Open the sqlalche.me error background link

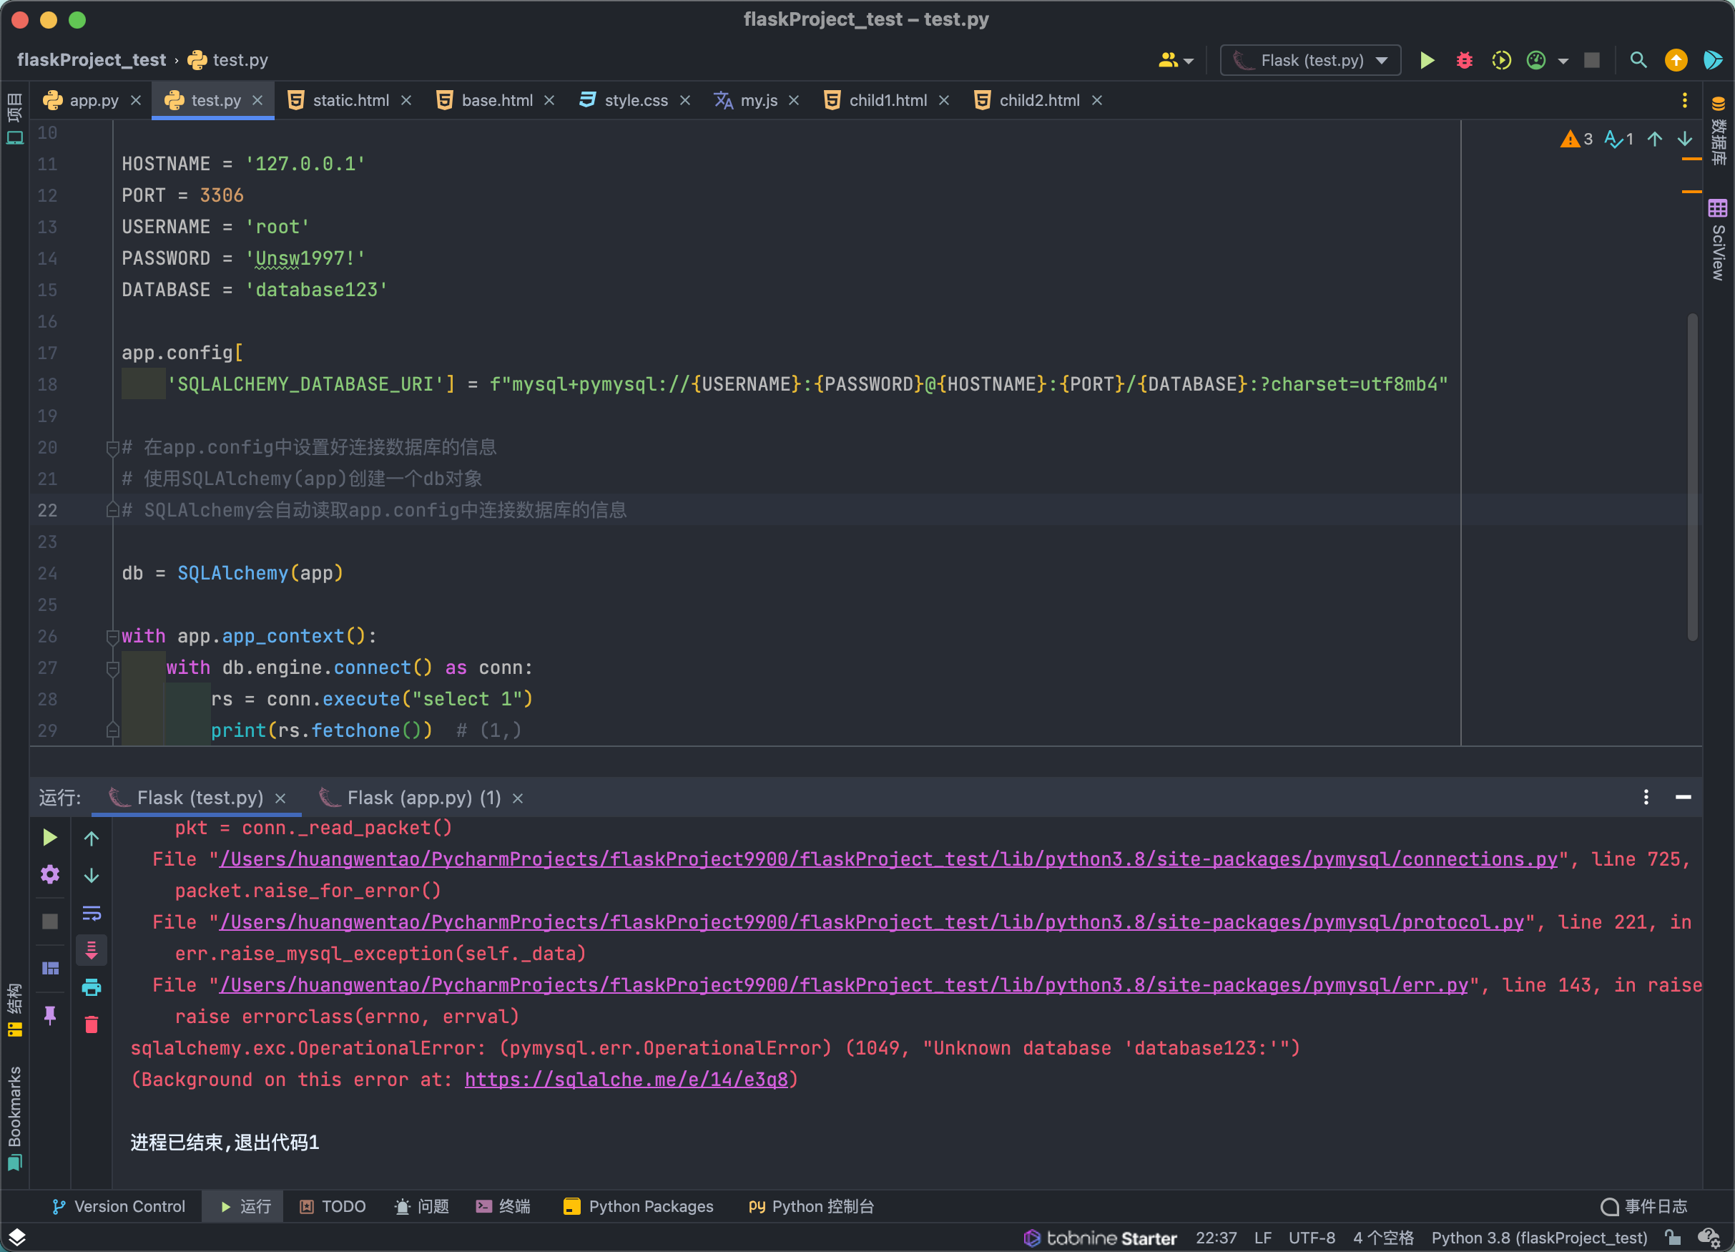click(626, 1079)
